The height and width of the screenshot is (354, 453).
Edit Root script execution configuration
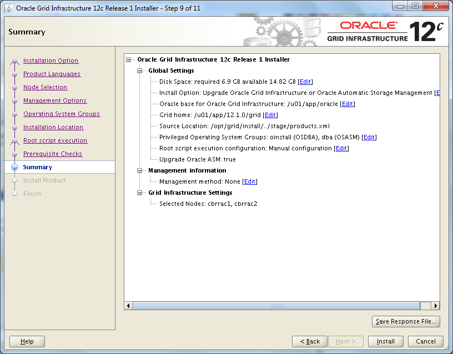click(341, 148)
